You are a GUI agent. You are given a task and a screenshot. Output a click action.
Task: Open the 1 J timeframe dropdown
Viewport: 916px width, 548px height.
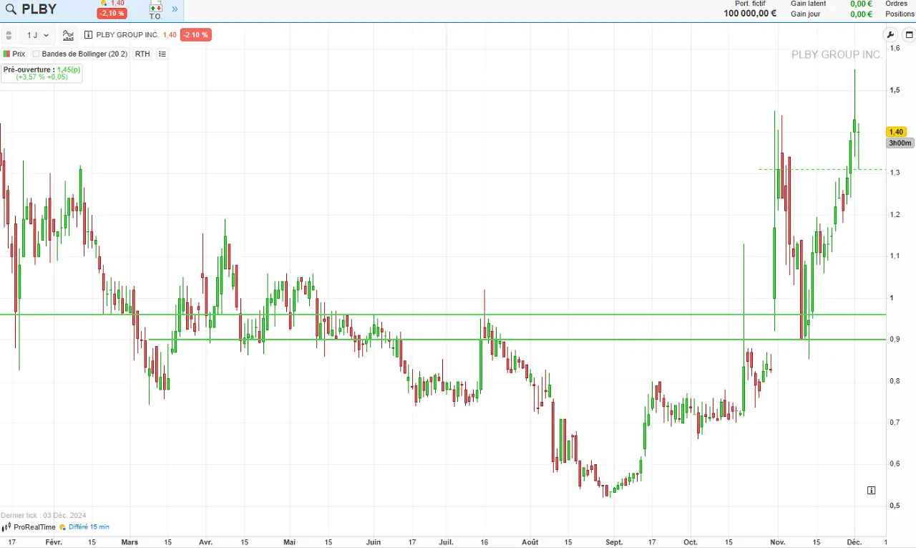pyautogui.click(x=38, y=35)
